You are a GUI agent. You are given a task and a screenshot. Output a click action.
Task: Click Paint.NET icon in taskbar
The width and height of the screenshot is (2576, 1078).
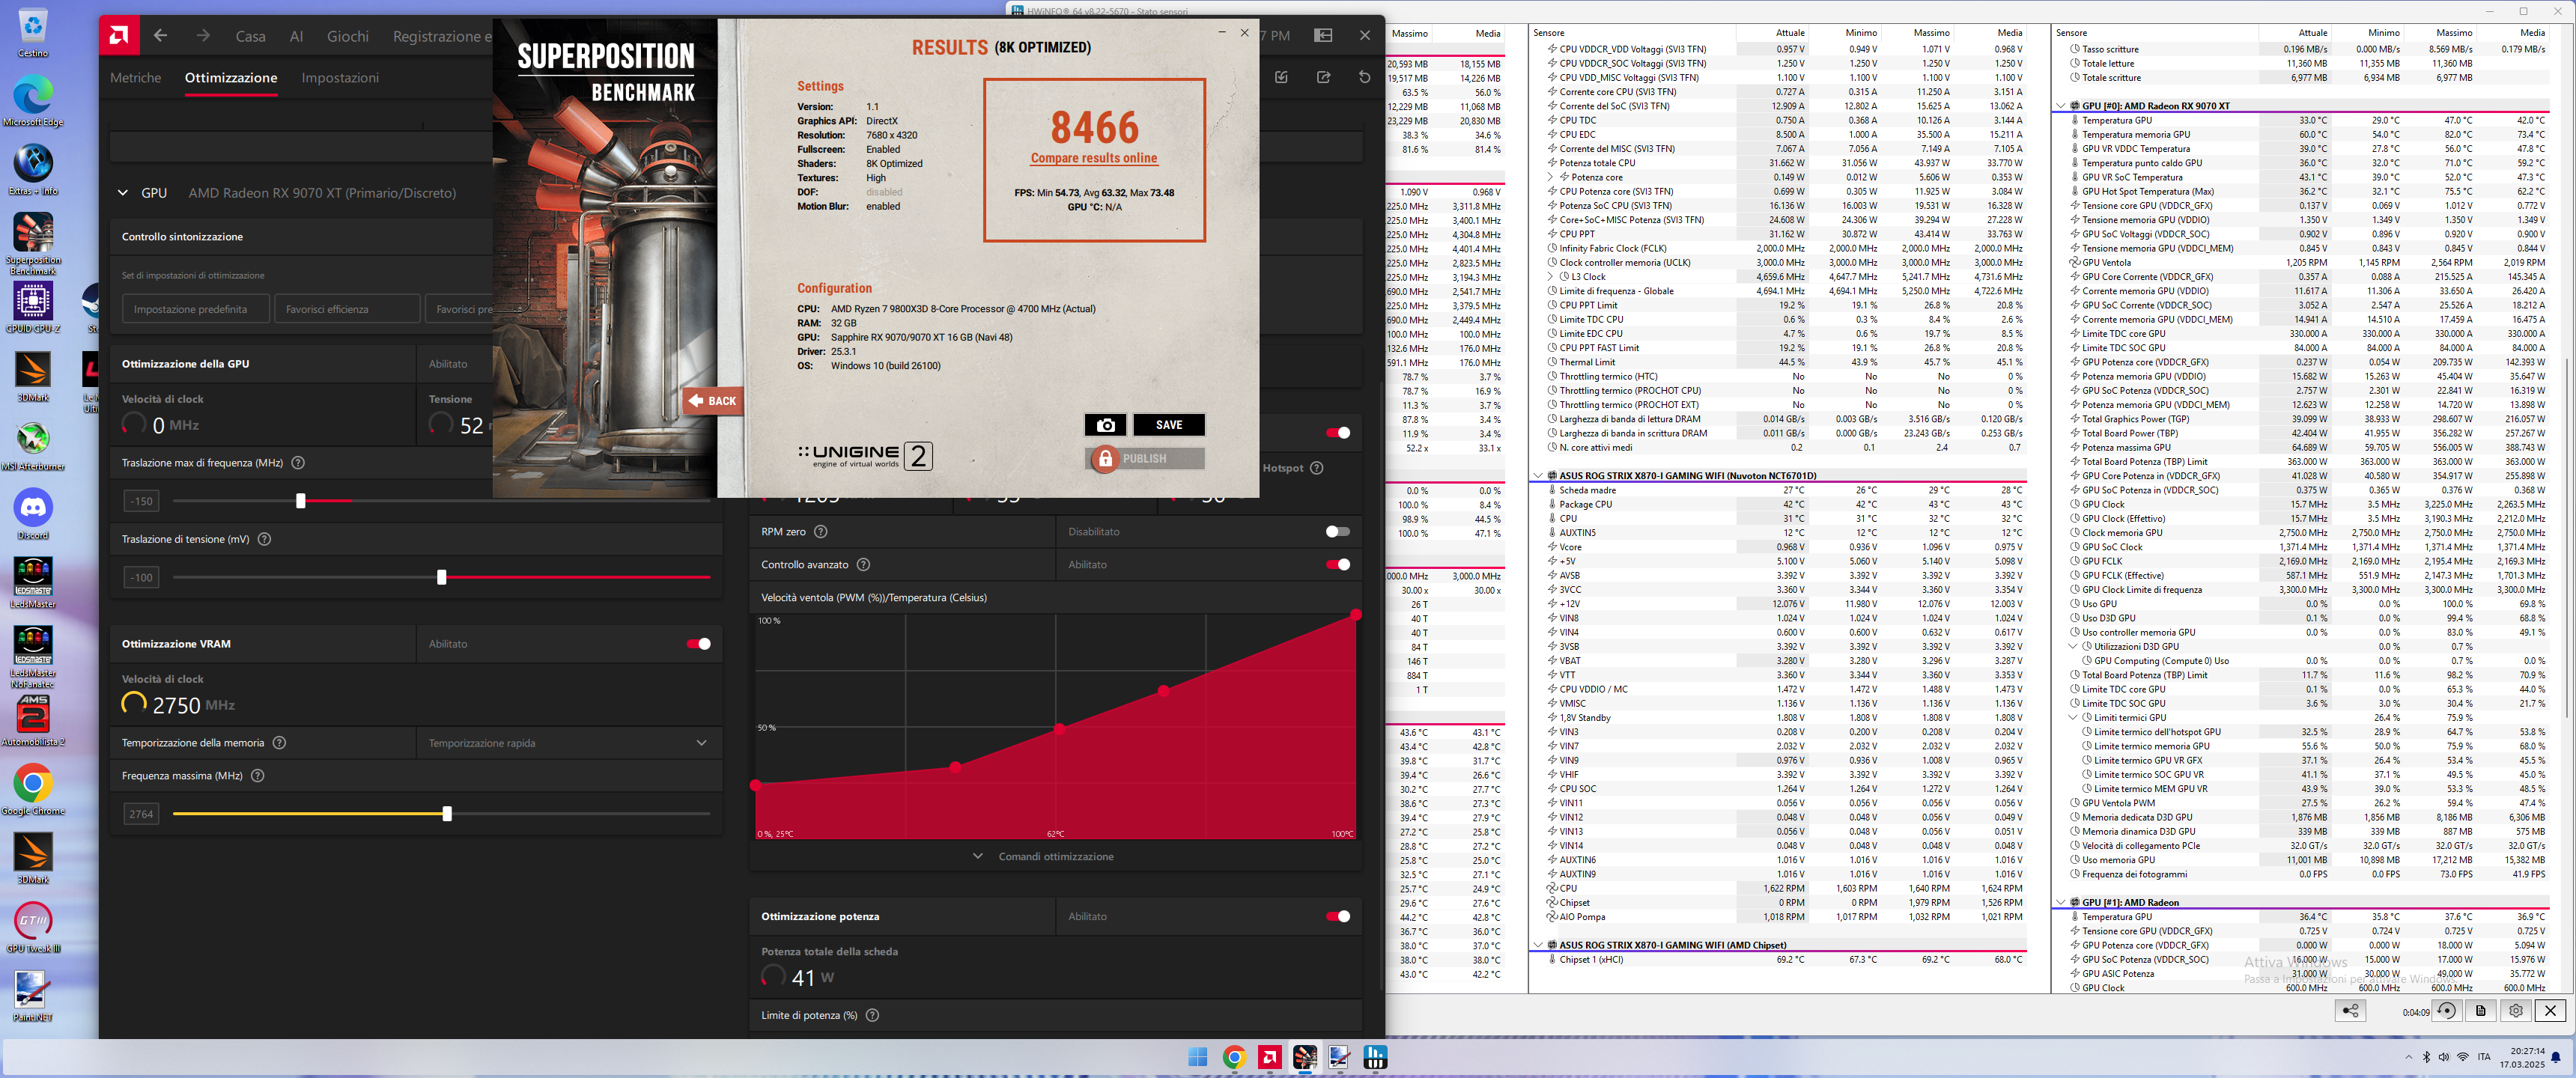coord(1339,1057)
